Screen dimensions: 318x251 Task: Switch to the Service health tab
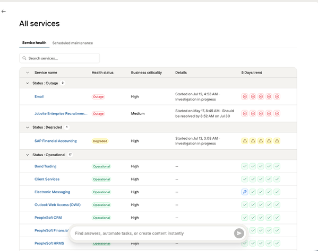35,43
